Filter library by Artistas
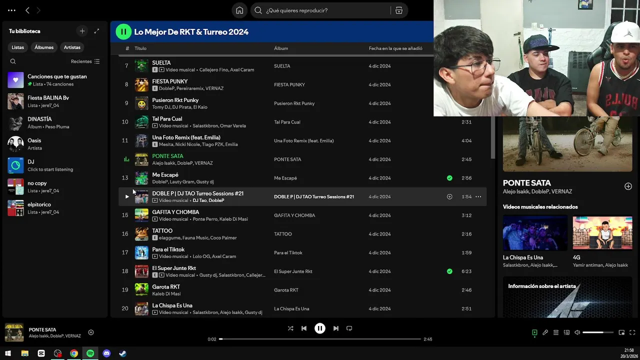Screen dimensions: 640x360 tap(72, 47)
